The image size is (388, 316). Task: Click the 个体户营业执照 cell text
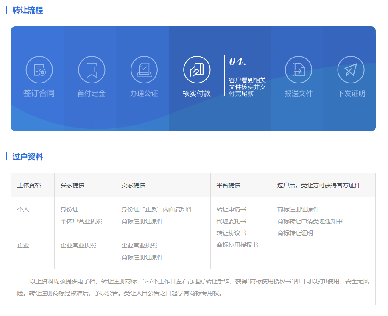coord(81,221)
